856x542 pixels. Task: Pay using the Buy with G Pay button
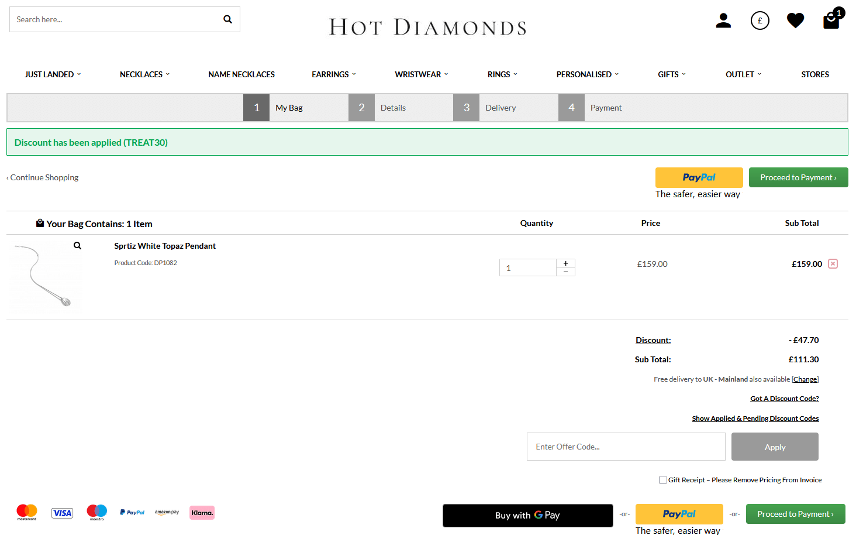click(527, 515)
